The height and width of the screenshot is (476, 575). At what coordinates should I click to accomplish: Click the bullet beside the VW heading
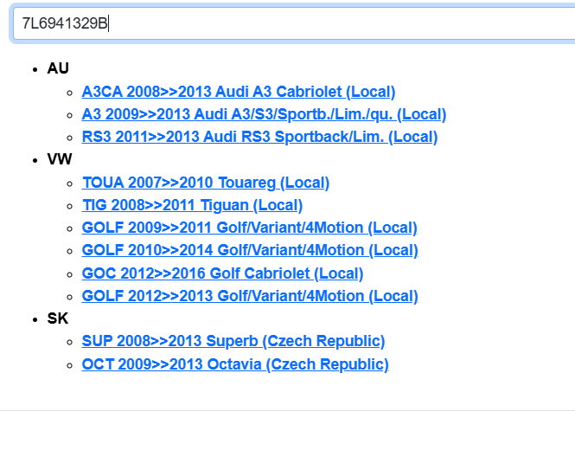pyautogui.click(x=34, y=160)
